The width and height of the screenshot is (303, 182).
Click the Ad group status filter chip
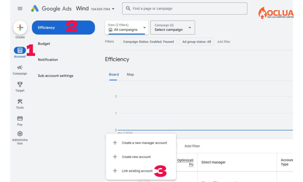[x=197, y=42]
